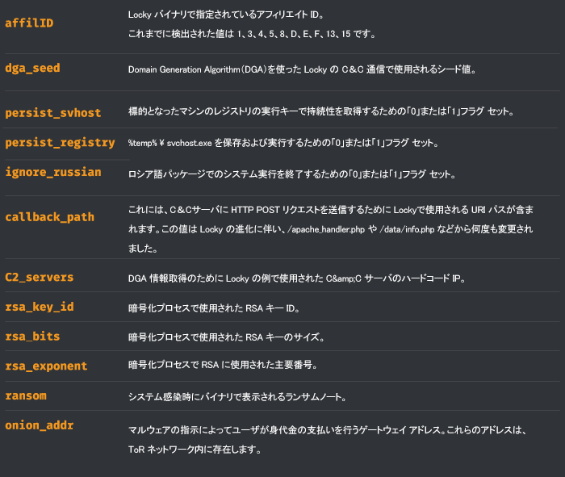Click the C2_servers label
The width and height of the screenshot is (565, 477).
pos(40,278)
